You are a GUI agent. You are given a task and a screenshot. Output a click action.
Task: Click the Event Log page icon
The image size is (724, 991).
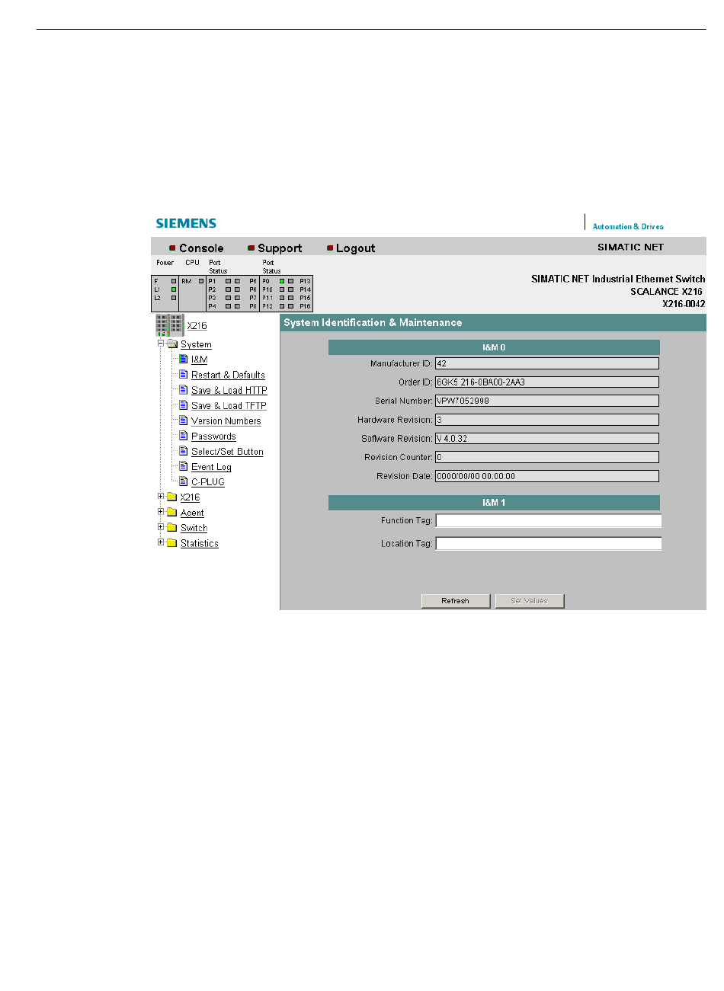(184, 465)
